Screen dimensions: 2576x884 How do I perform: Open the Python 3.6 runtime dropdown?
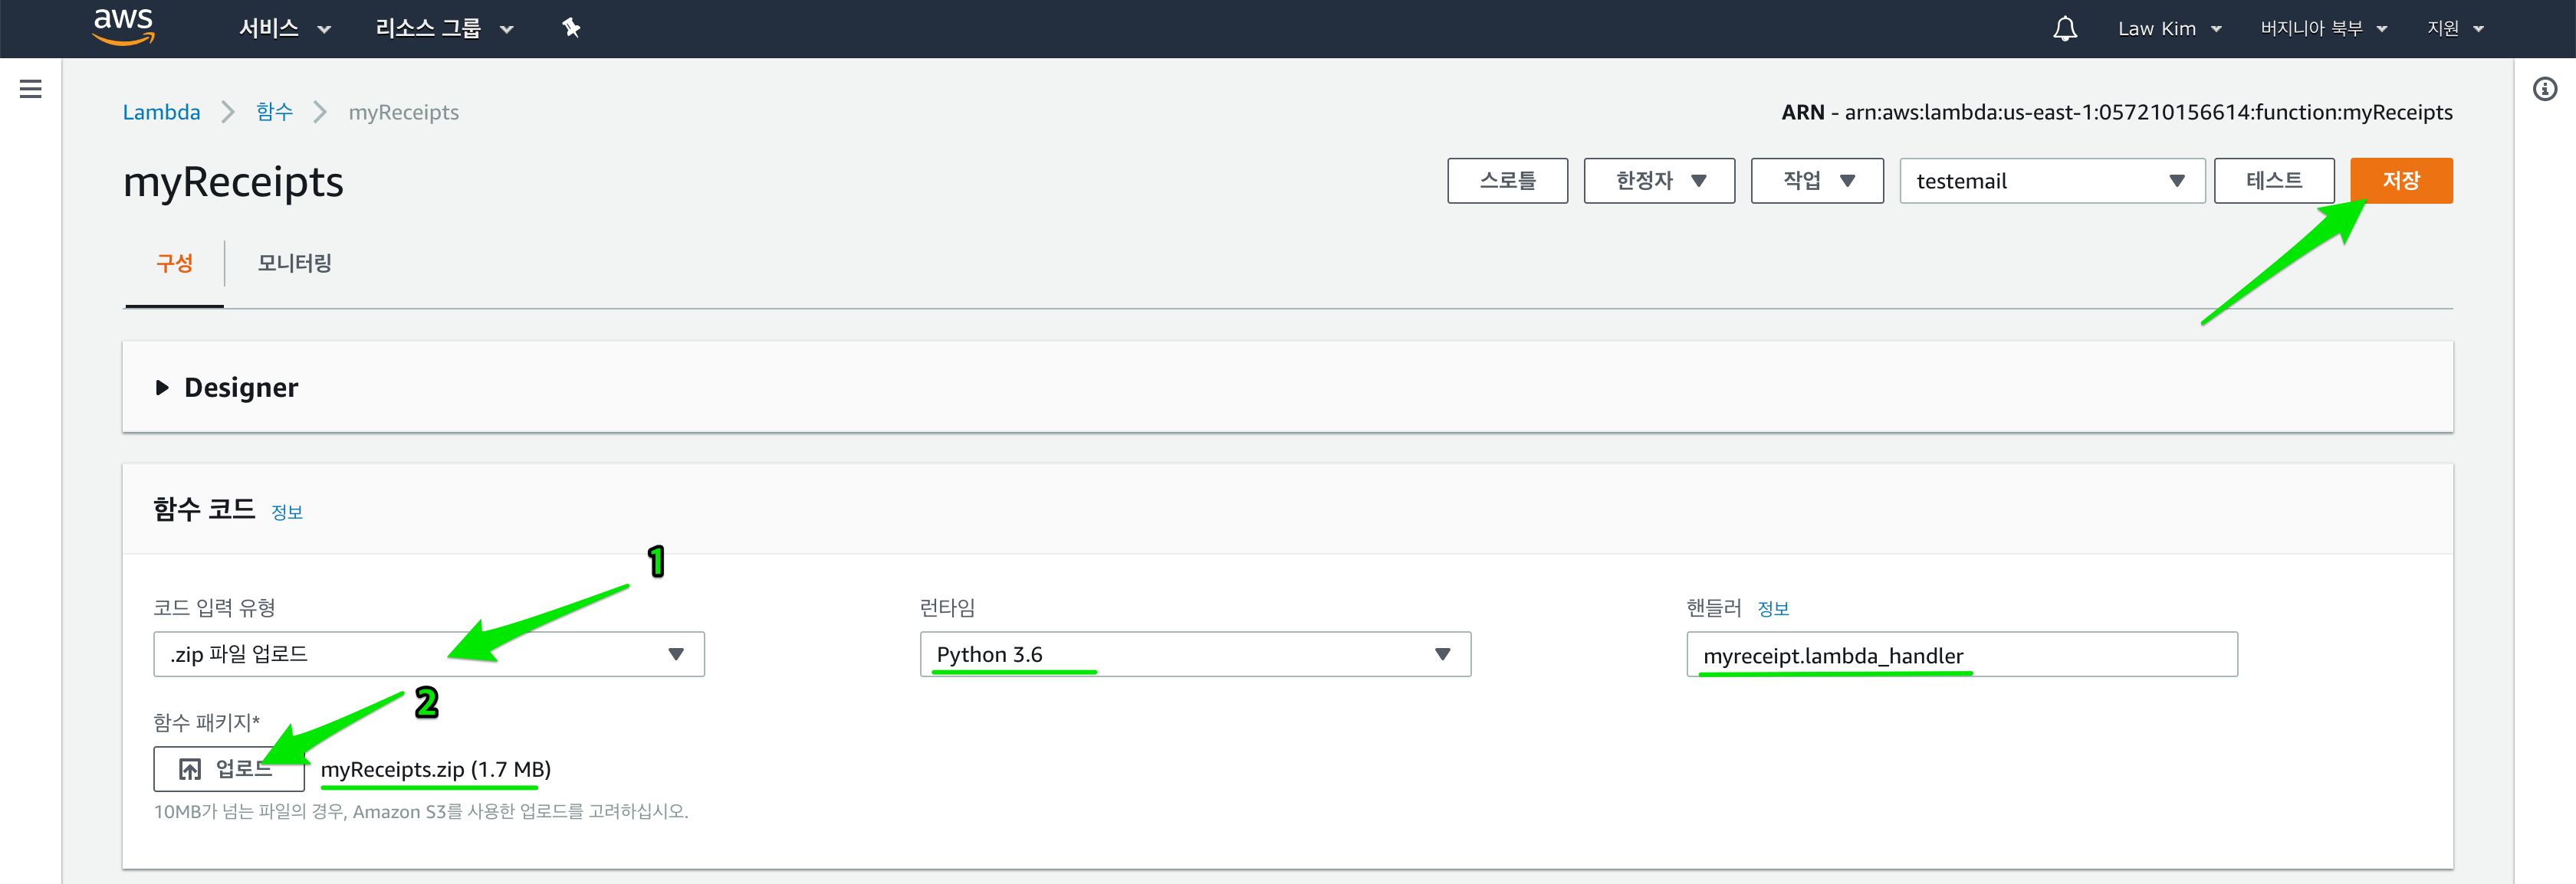coord(1194,654)
